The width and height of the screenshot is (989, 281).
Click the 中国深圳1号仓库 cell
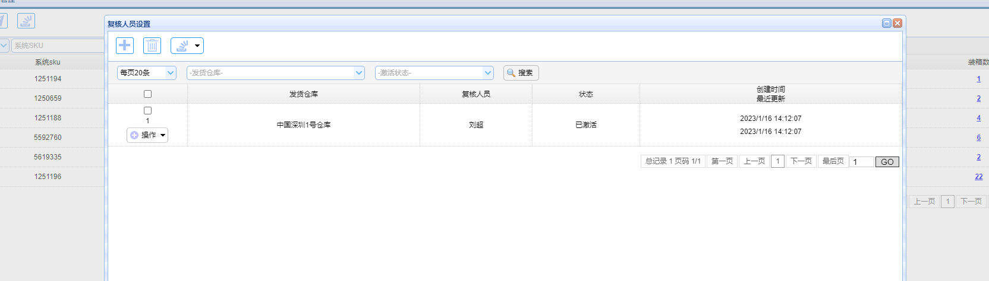pos(304,125)
